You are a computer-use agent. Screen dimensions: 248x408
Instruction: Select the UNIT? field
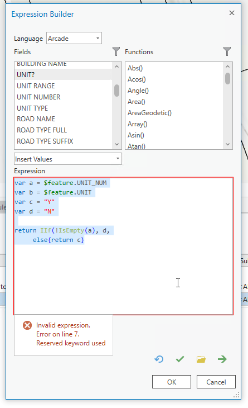coord(63,75)
